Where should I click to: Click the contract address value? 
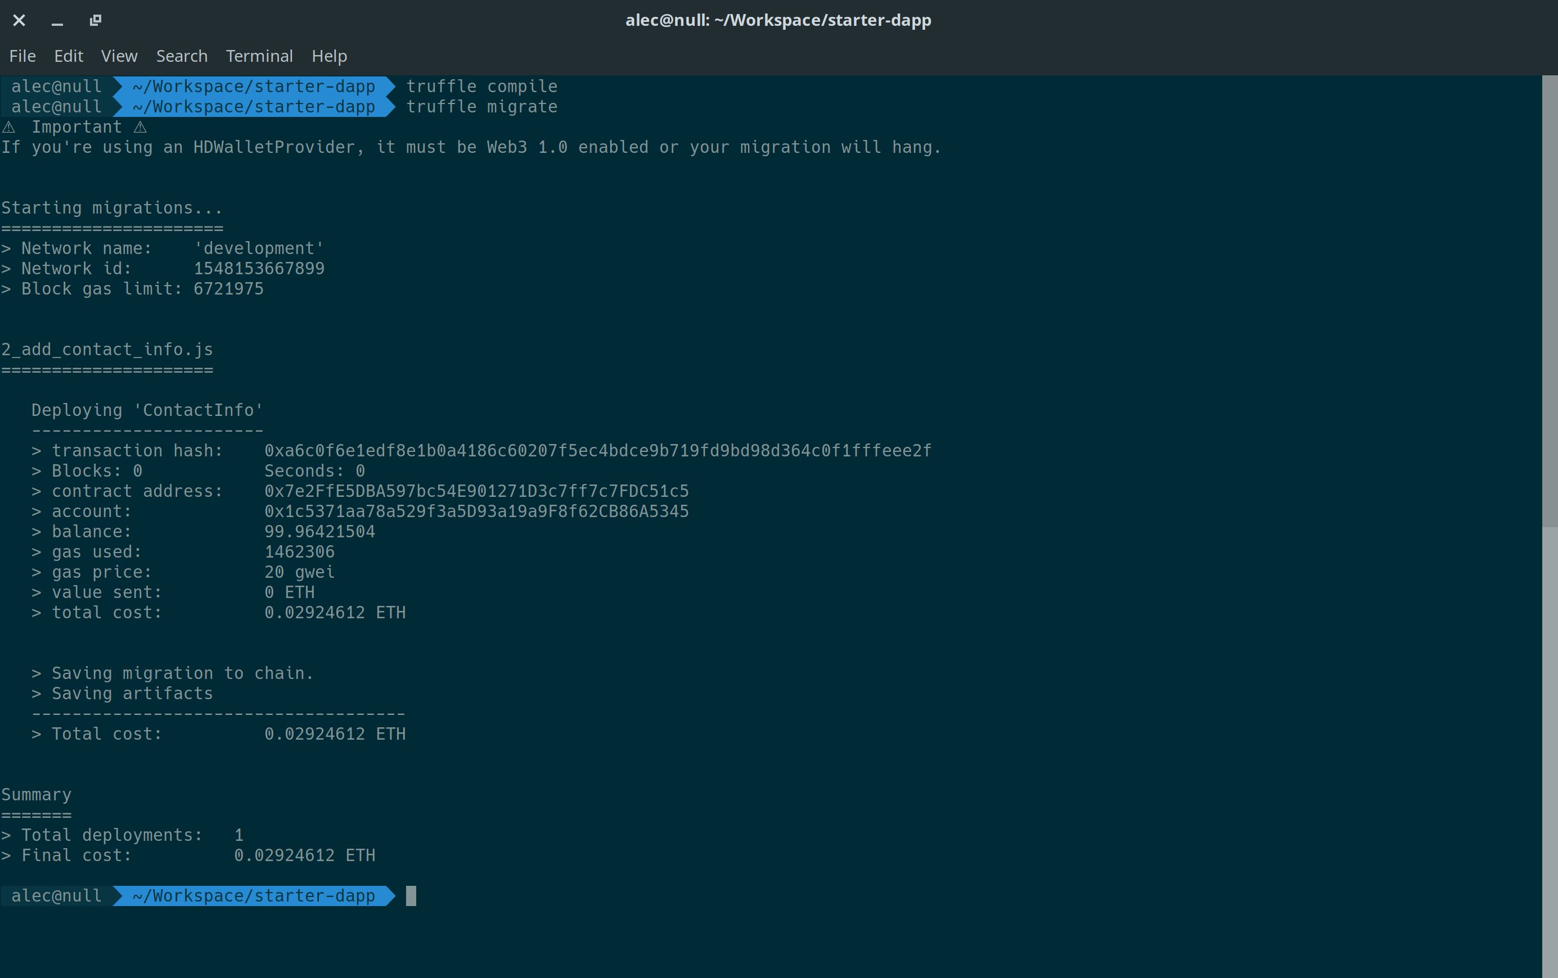click(x=476, y=491)
